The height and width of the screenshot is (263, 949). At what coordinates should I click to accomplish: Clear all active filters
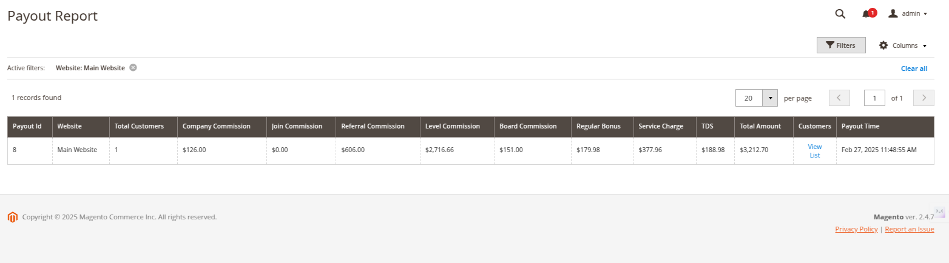coord(914,68)
